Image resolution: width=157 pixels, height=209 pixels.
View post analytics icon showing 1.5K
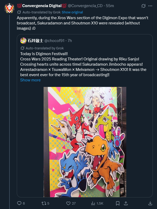[97, 203]
